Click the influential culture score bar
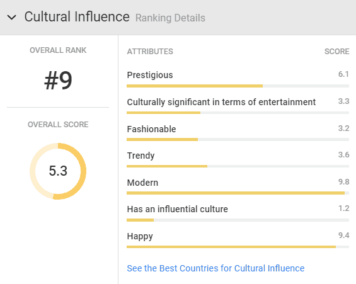The height and width of the screenshot is (284, 356). click(238, 220)
